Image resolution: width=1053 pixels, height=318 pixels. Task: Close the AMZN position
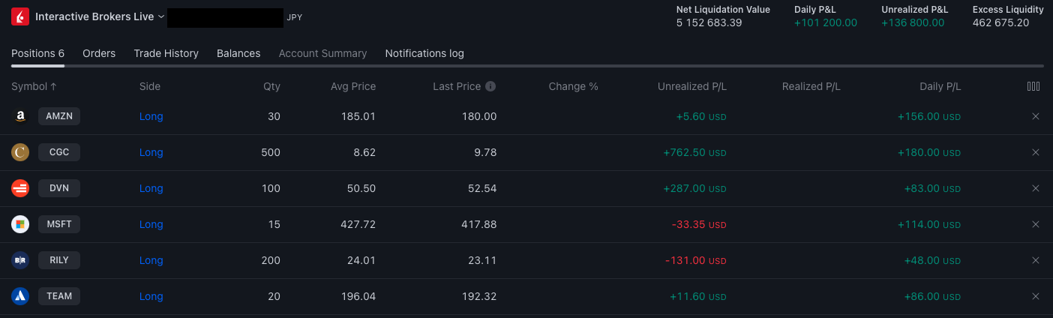click(x=1036, y=116)
